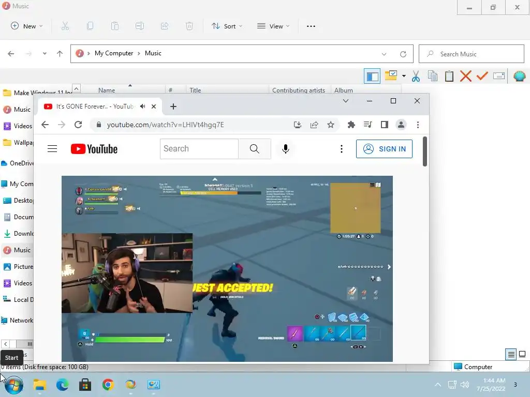Reload the YouTube page in Chrome
Image resolution: width=530 pixels, height=397 pixels.
click(x=78, y=125)
